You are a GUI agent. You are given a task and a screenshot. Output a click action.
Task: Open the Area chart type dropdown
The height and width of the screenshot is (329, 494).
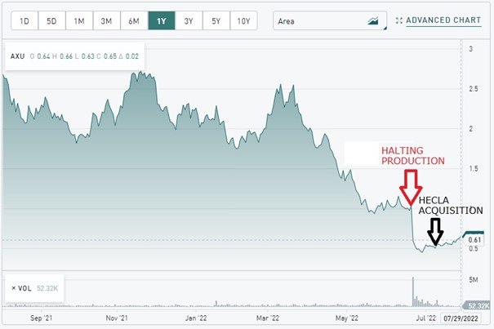pos(330,20)
